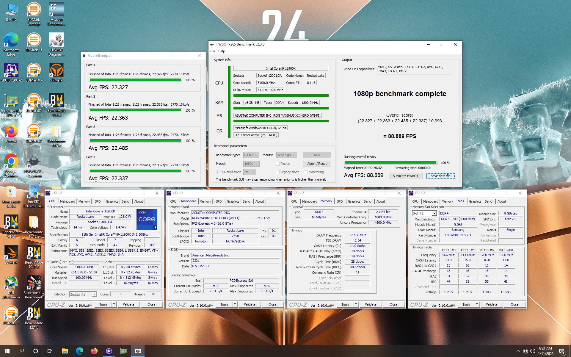
Task: Launch Microsoft Edge from the desktop
Action: 11,44
